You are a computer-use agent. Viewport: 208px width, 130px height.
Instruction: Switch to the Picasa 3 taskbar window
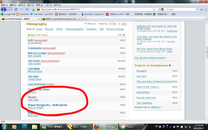(132, 127)
